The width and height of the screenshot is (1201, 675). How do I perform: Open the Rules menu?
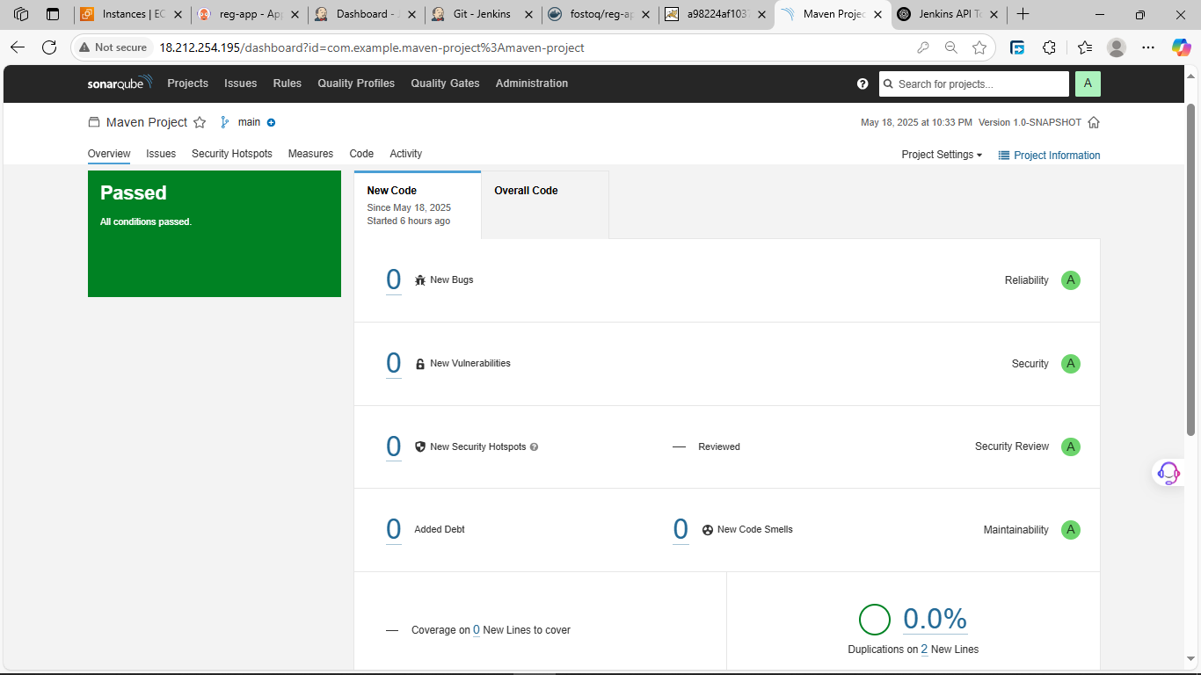pos(288,83)
